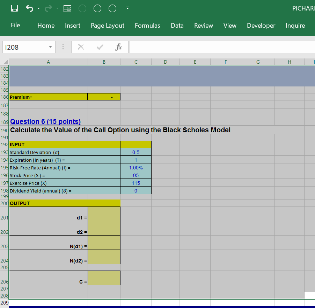The height and width of the screenshot is (308, 315).
Task: Click the Undo arrow icon
Action: coord(29,8)
